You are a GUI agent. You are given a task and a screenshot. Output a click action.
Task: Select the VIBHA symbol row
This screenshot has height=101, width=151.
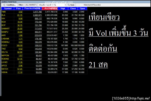tap(44, 72)
